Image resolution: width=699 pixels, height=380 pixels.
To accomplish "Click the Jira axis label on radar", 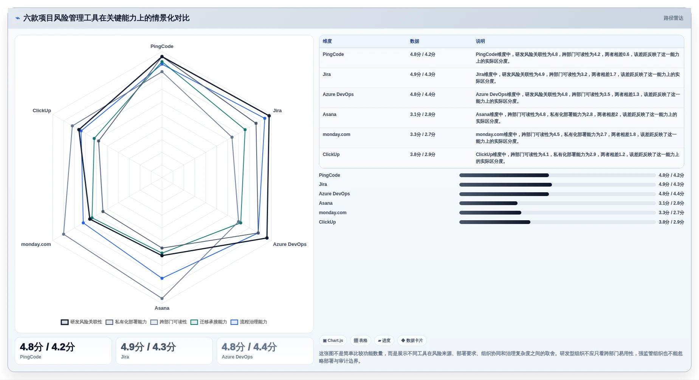I will tap(277, 111).
